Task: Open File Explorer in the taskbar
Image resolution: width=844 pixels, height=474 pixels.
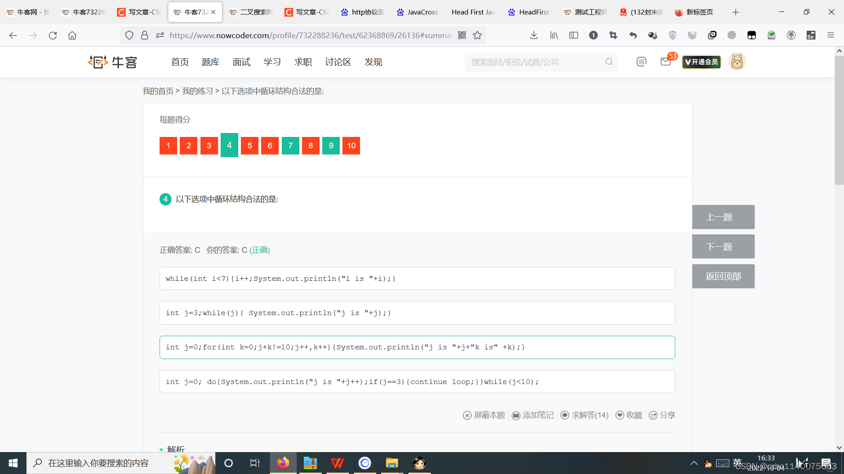Action: tap(392, 463)
